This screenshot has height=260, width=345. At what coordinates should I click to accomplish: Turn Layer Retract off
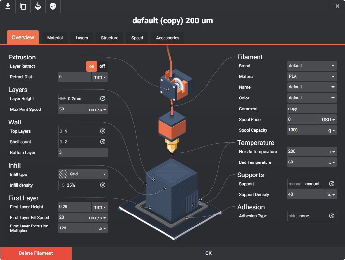tap(102, 66)
